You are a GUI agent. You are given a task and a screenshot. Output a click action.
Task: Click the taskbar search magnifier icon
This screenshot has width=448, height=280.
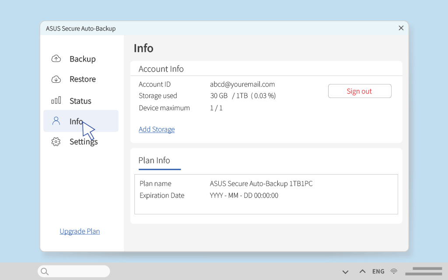click(x=45, y=271)
